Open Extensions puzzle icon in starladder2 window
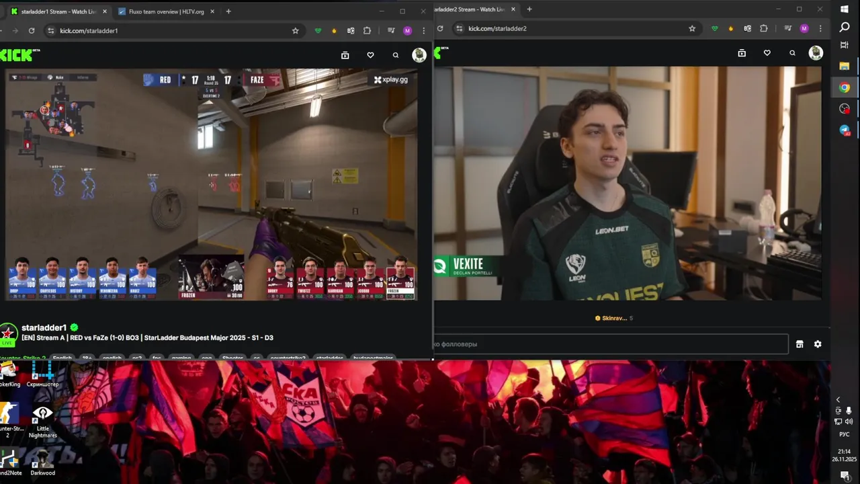860x484 pixels. click(x=764, y=28)
